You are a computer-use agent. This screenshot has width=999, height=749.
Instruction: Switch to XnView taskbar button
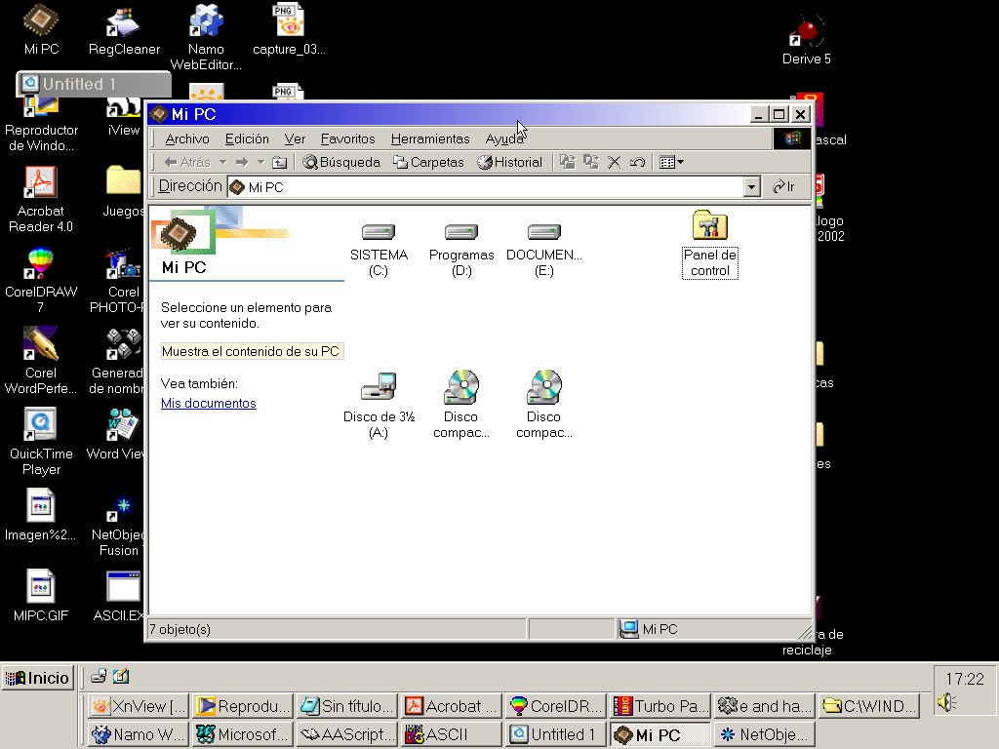coord(138,706)
